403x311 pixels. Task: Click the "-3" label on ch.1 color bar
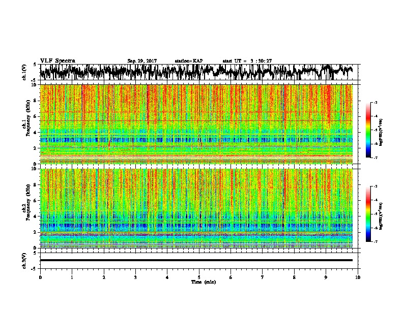(x=375, y=103)
